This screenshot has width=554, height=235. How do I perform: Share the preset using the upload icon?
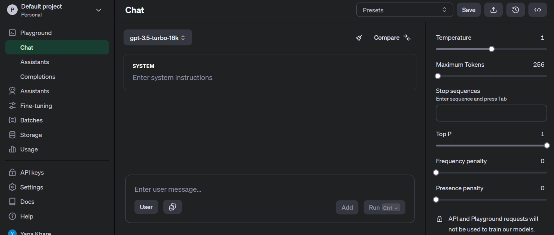[x=493, y=10]
